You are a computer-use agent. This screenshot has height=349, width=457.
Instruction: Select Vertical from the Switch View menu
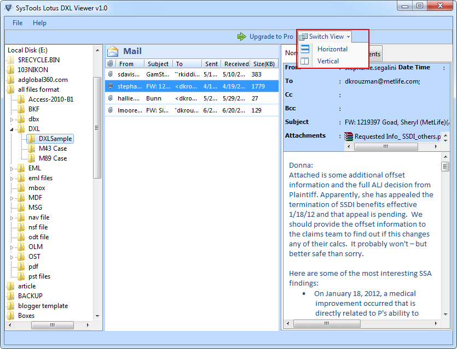click(328, 61)
